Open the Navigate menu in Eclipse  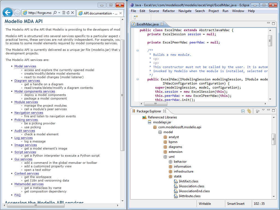pyautogui.click(x=185, y=11)
